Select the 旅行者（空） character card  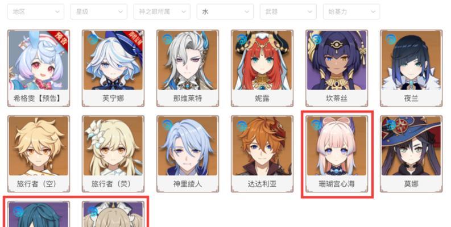pyautogui.click(x=39, y=154)
